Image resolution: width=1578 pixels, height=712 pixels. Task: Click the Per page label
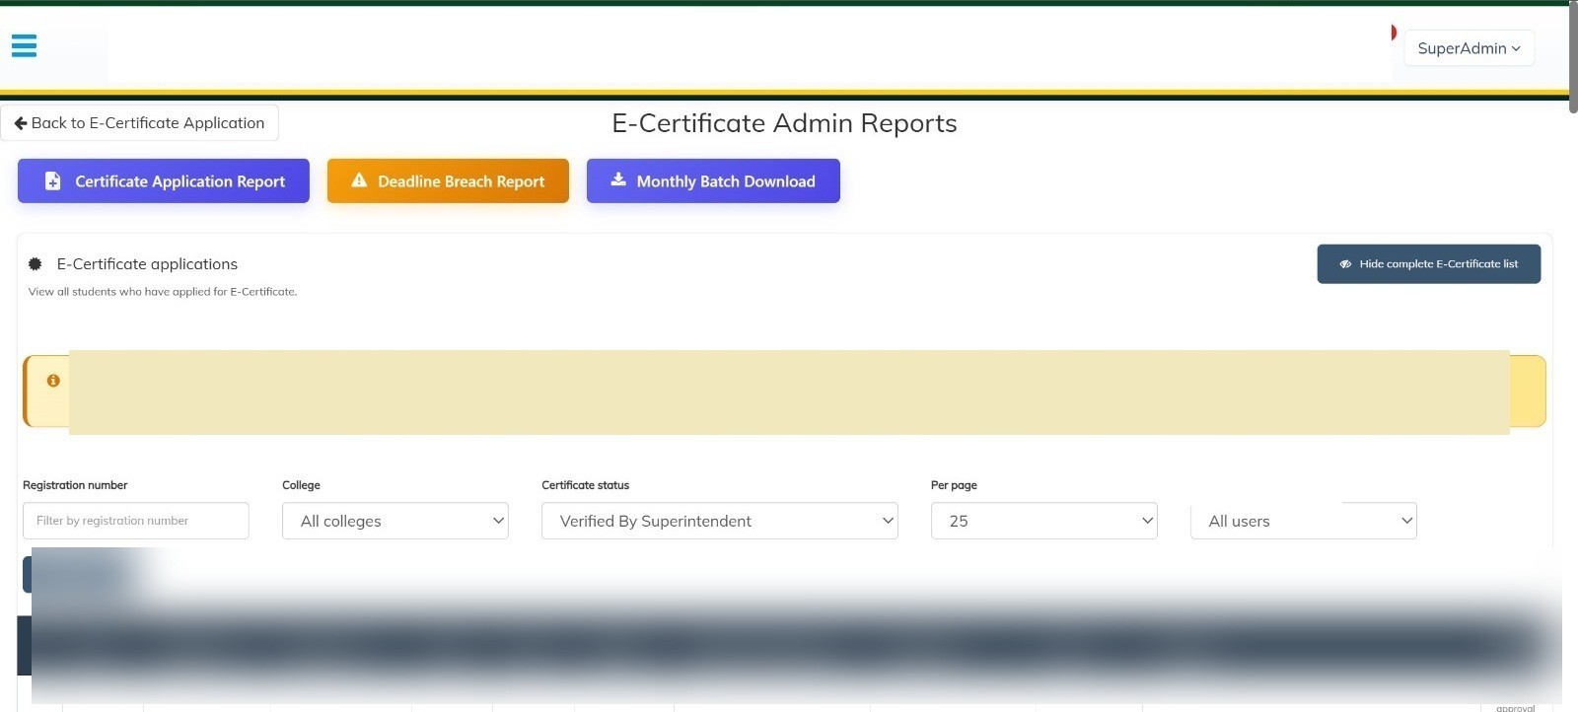point(954,485)
